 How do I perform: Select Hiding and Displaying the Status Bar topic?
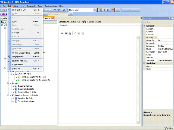click(x=36, y=80)
